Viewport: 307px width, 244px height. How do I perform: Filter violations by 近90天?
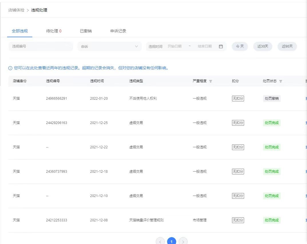[287, 46]
